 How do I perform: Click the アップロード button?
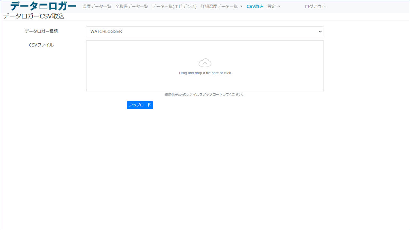[140, 105]
